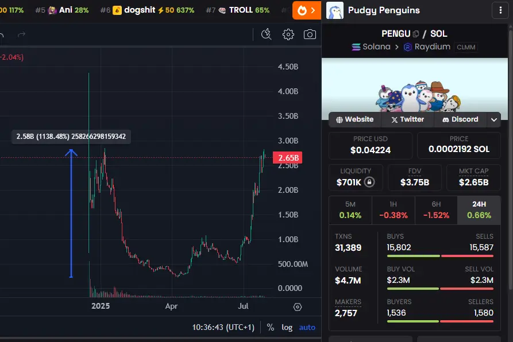The image size is (513, 342).
Task: Open chart settings gear
Action: click(x=288, y=34)
